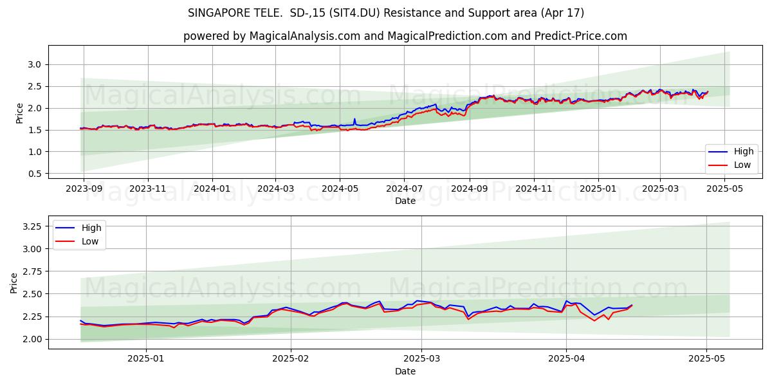Select the 3.0 tick on the upper chart's price axis
Screen dimensions: 772x386
(35, 64)
